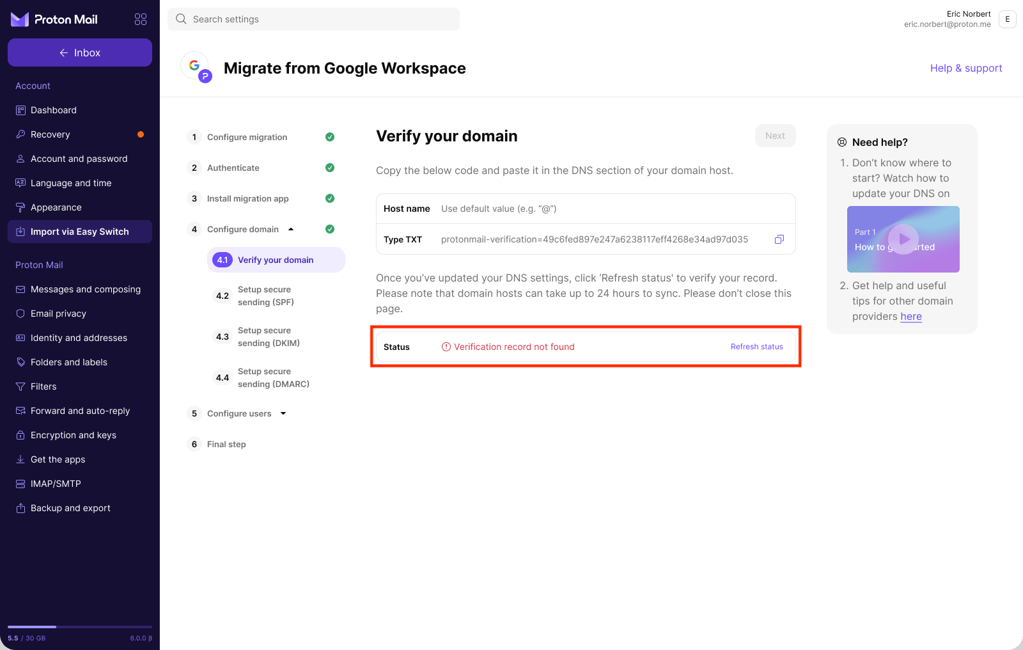The width and height of the screenshot is (1023, 650).
Task: Open Dashboard settings
Action: point(80,110)
